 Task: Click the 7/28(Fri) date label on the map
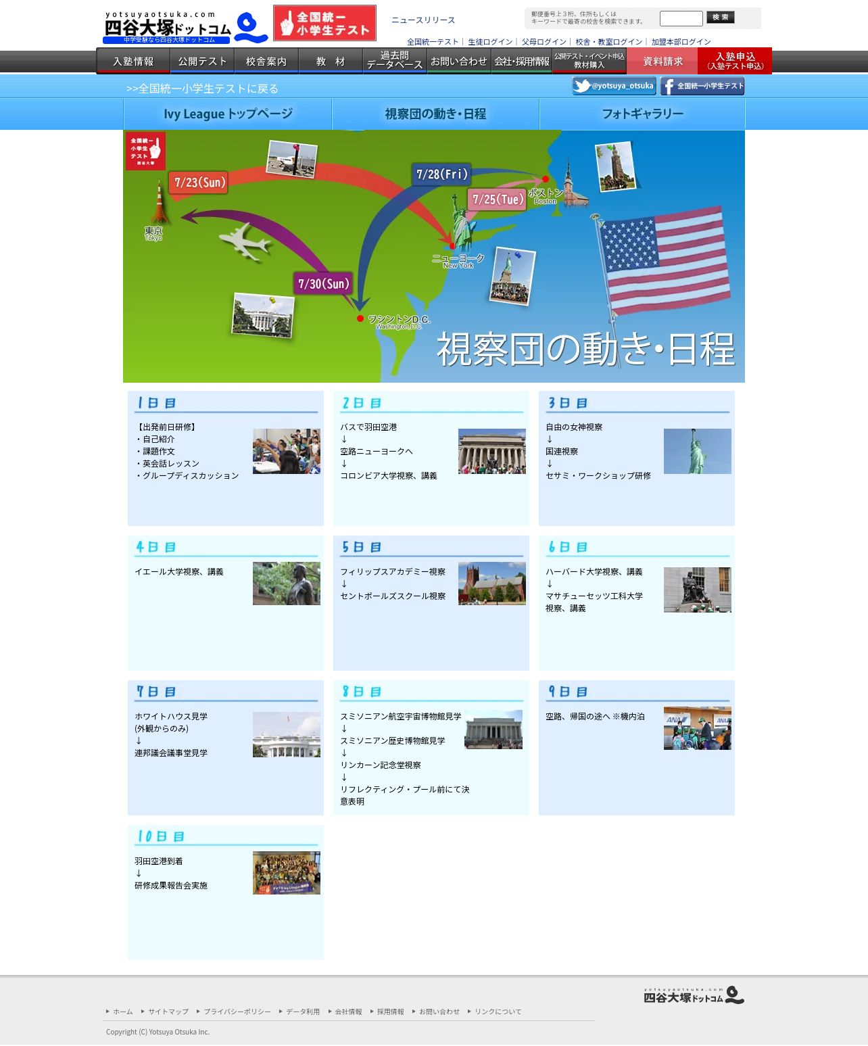pos(441,174)
